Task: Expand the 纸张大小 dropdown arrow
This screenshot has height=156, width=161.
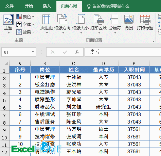Action: [x=81, y=33]
